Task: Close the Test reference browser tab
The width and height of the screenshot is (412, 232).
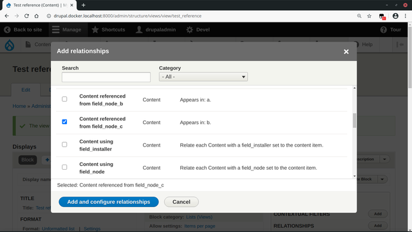Action: pyautogui.click(x=71, y=5)
